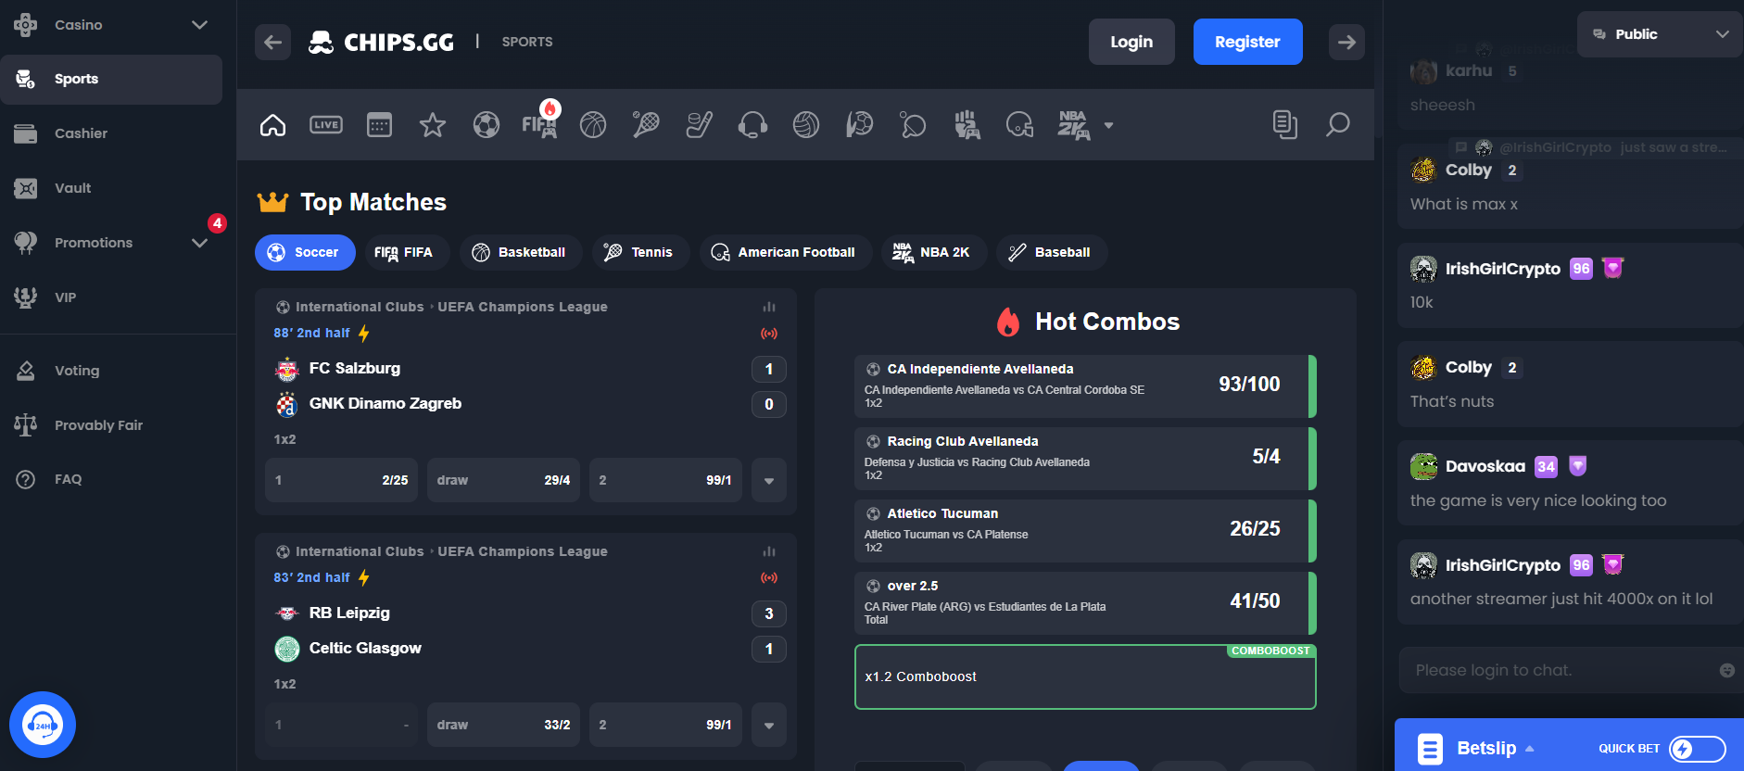The height and width of the screenshot is (771, 1744).
Task: Click the Leipzig match live stream icon
Action: pyautogui.click(x=769, y=577)
